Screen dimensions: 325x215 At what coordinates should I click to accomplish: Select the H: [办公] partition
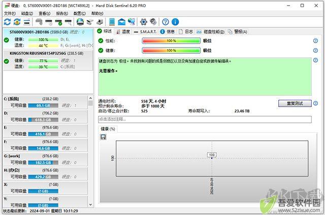pos(45,173)
